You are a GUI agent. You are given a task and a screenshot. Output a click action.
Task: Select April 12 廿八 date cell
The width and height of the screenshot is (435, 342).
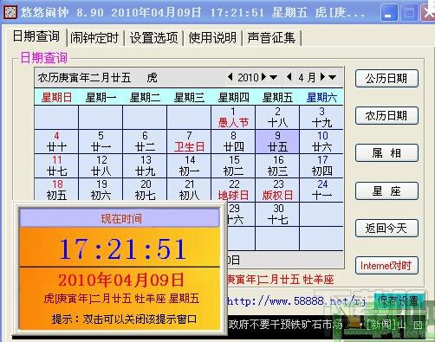point(101,165)
